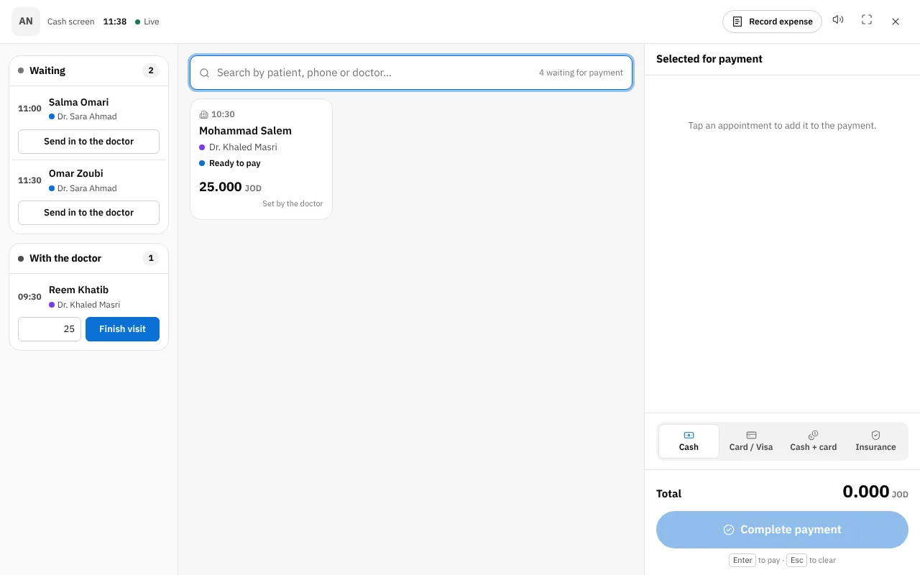The height and width of the screenshot is (575, 920).
Task: Finish the visit for Reem Khatib
Action: pyautogui.click(x=122, y=329)
